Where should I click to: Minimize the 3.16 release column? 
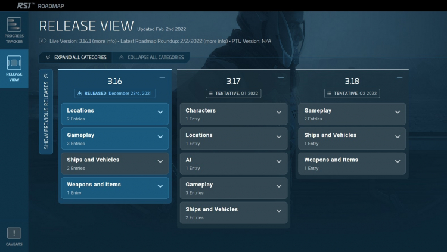(162, 77)
